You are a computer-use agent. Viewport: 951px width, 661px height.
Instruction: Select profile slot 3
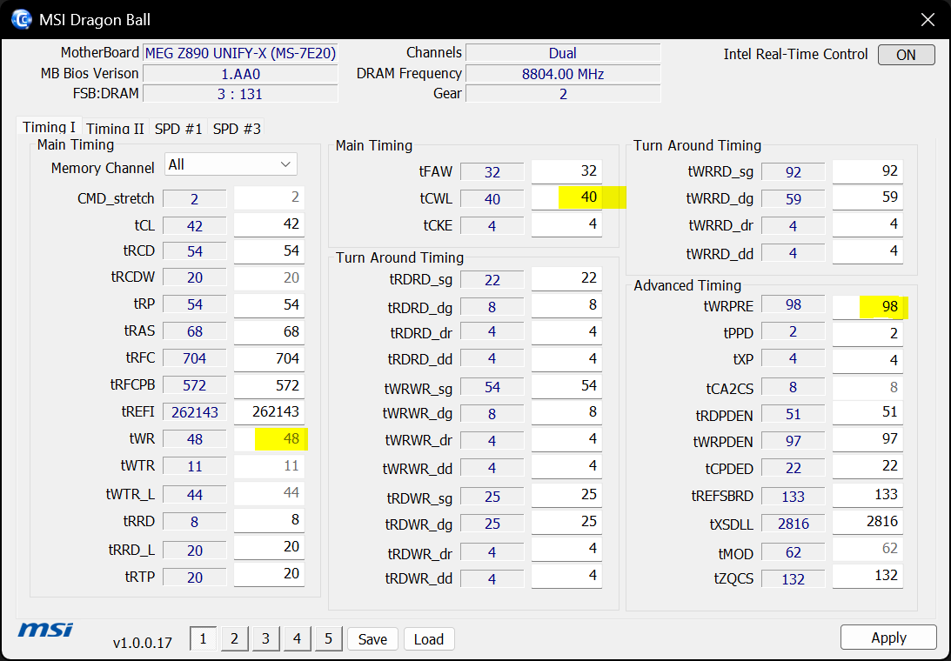point(265,638)
